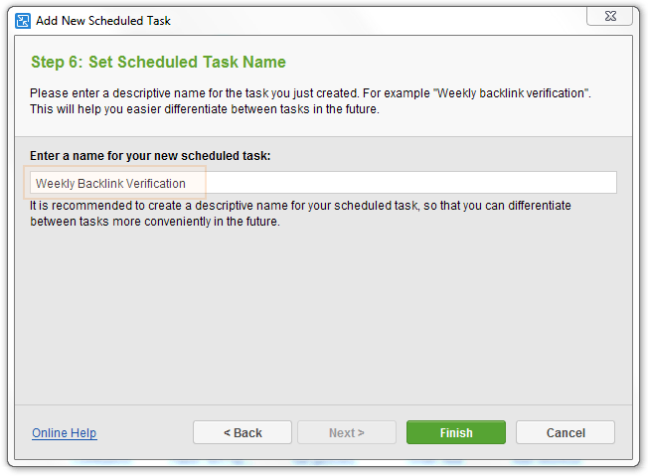Focus the scheduled task name input field
Image resolution: width=648 pixels, height=476 pixels.
[323, 183]
